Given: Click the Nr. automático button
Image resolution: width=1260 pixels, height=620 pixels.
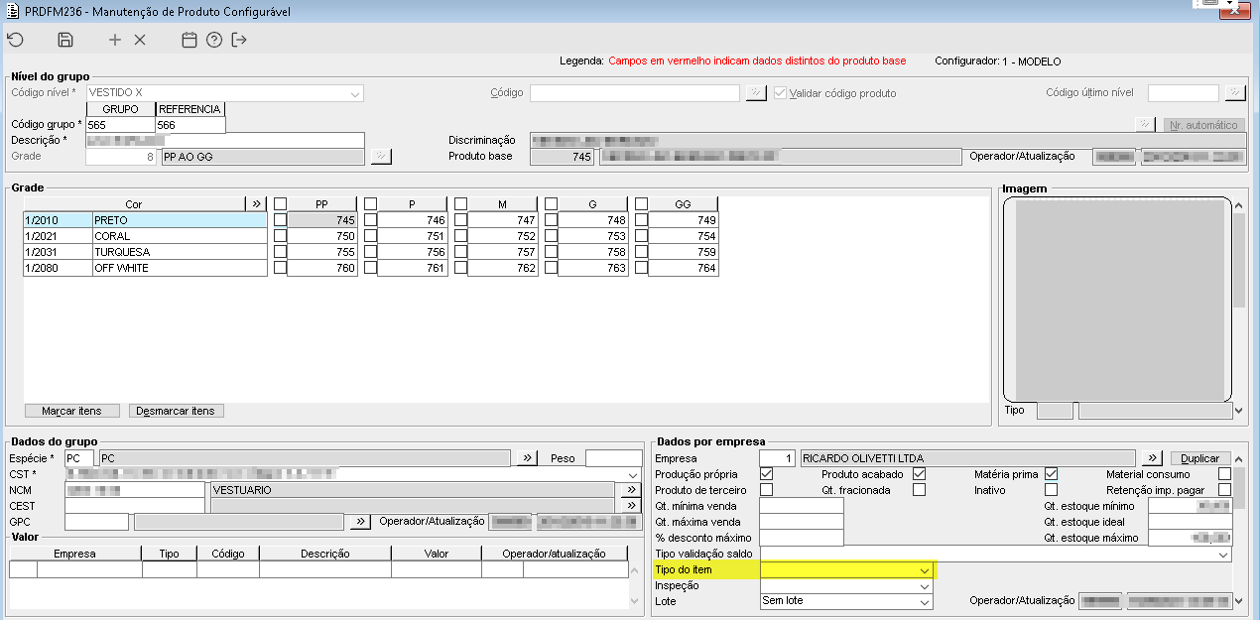Looking at the screenshot, I should (1204, 125).
